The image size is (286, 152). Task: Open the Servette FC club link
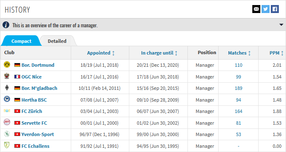click(x=34, y=123)
